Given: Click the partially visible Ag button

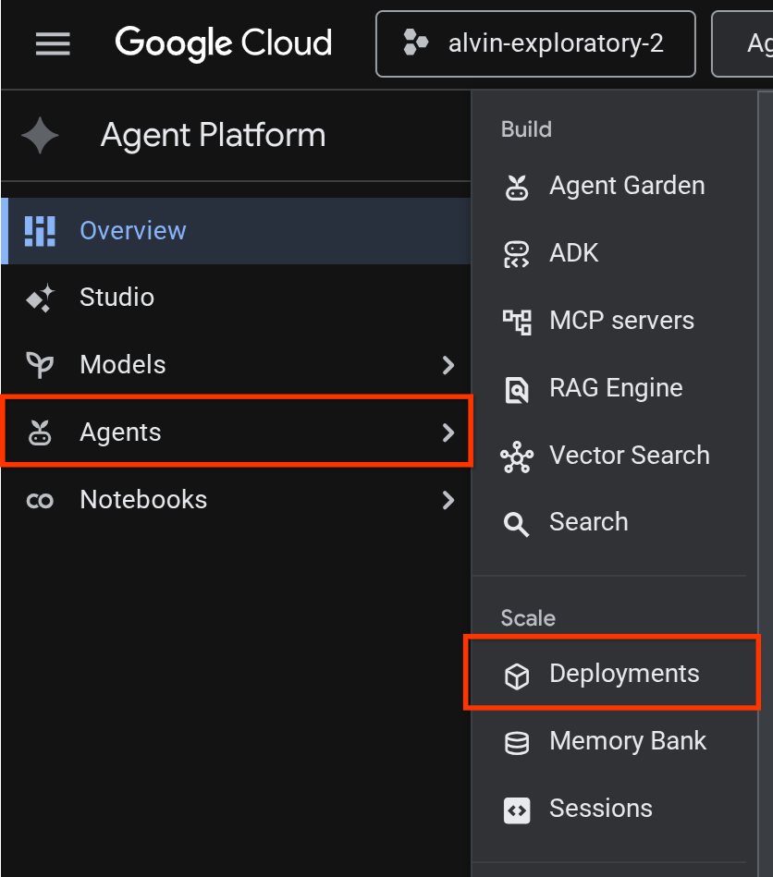Looking at the screenshot, I should click(x=742, y=43).
